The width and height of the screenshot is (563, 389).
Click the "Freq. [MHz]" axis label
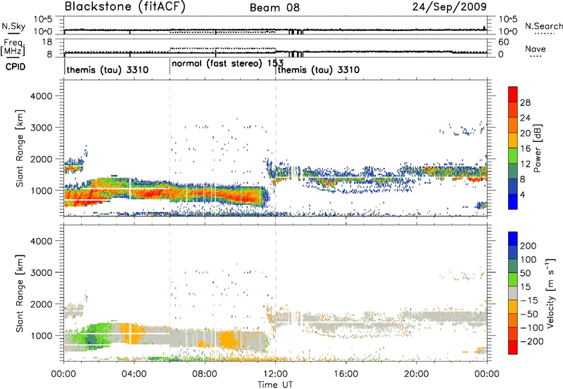pyautogui.click(x=13, y=48)
